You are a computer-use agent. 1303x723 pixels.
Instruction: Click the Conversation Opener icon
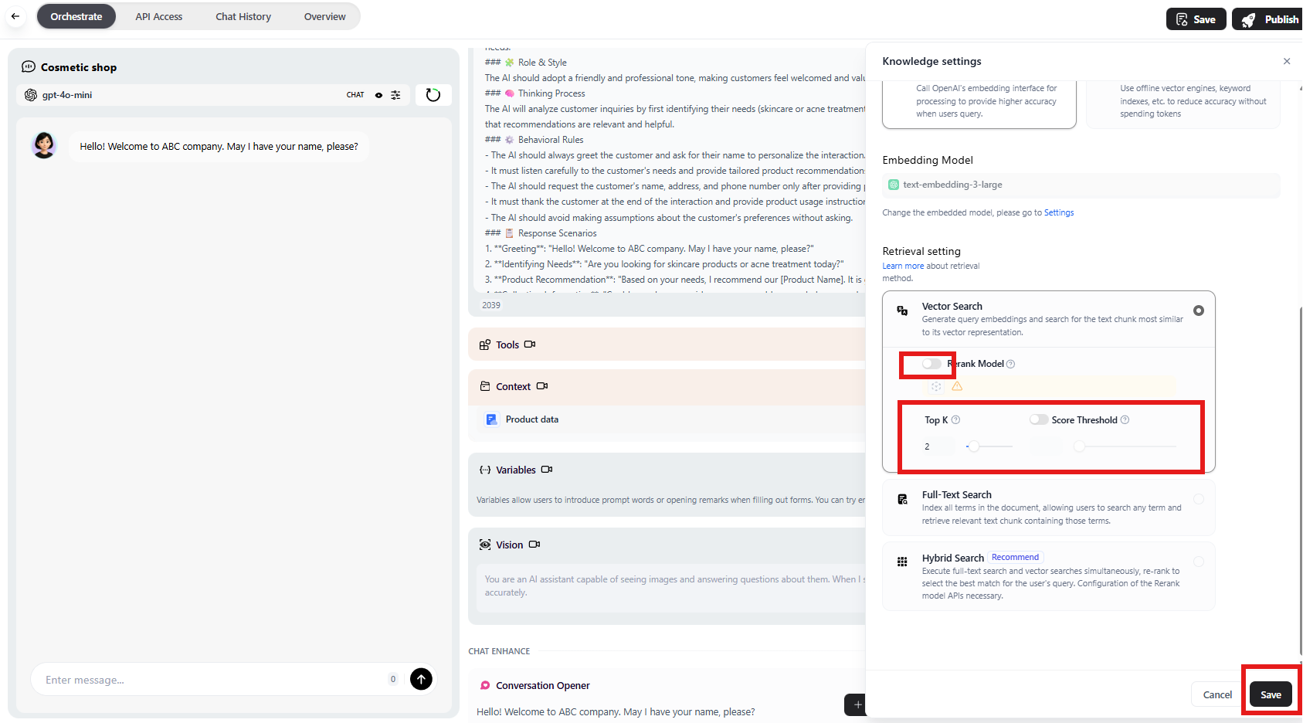(x=485, y=685)
